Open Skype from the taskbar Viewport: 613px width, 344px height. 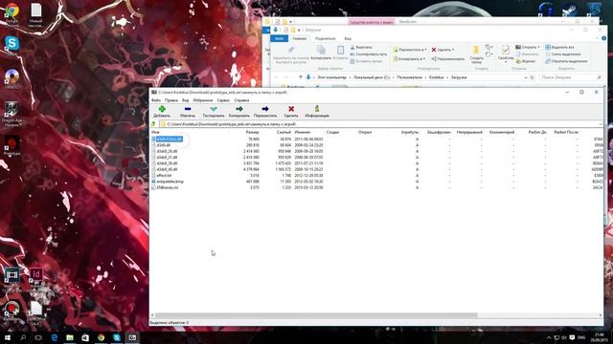[x=117, y=337]
